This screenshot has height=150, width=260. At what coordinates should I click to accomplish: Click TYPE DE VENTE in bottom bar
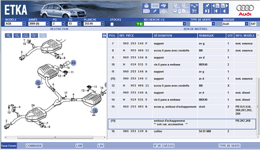[230, 146]
